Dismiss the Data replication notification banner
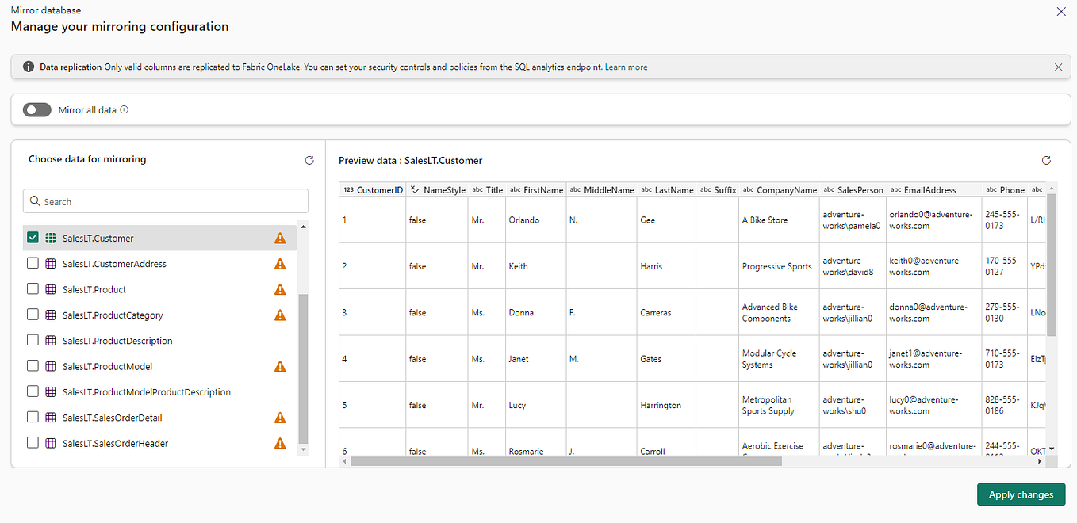The width and height of the screenshot is (1077, 523). [1058, 67]
